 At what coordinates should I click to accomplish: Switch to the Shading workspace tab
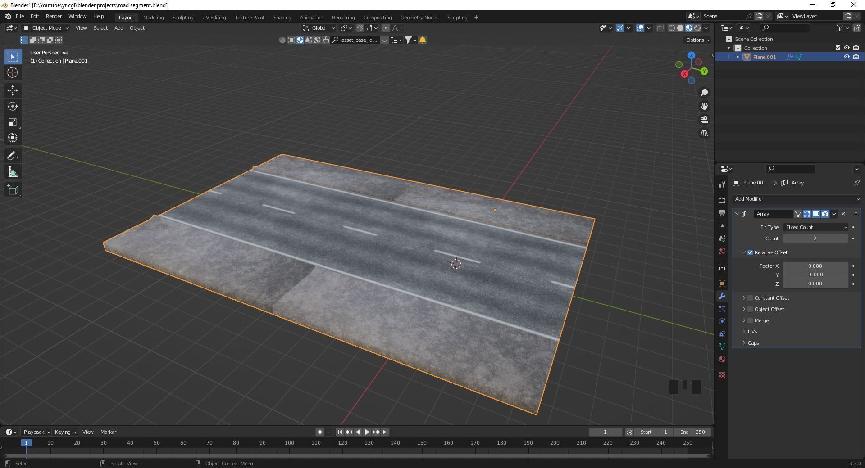[282, 17]
